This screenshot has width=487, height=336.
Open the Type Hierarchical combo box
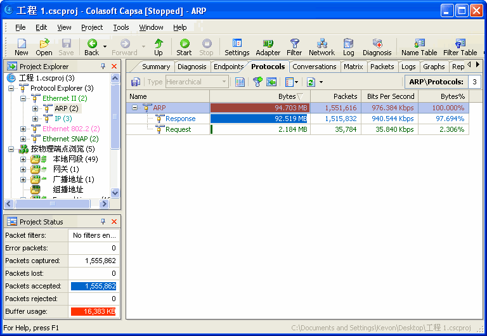coord(197,82)
